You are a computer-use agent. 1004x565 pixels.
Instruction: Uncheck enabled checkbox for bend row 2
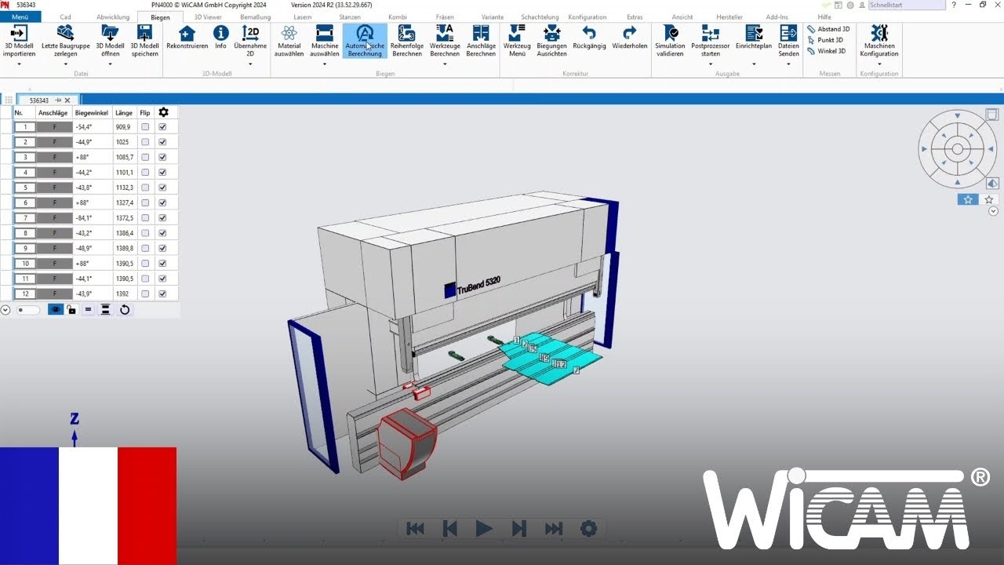coord(163,142)
